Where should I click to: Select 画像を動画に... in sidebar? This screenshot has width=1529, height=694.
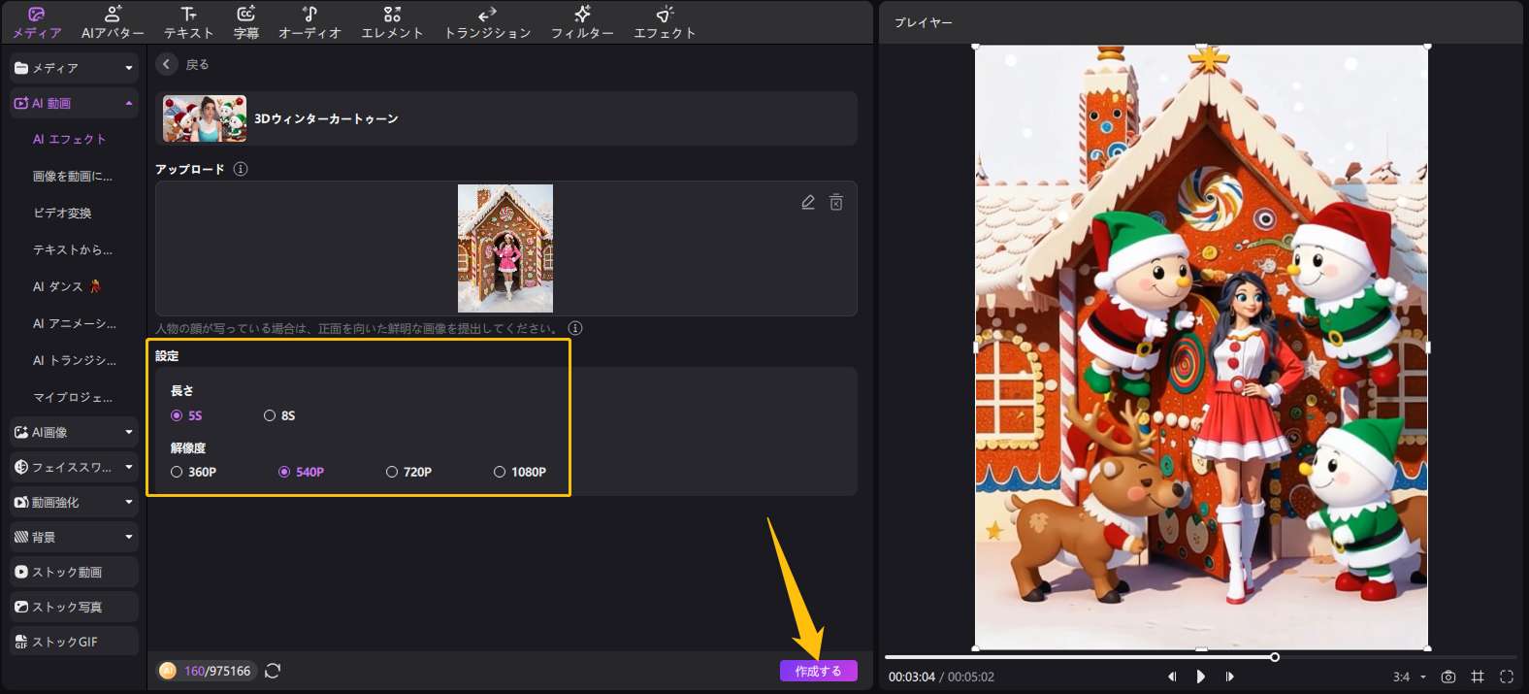[73, 176]
